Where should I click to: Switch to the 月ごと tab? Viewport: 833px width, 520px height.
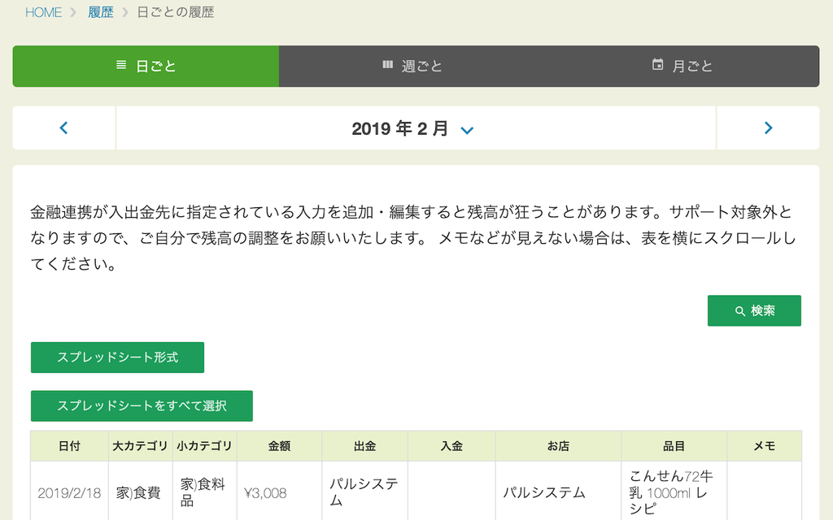pyautogui.click(x=683, y=67)
